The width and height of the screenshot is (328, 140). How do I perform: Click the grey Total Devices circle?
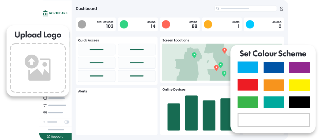tap(82, 24)
